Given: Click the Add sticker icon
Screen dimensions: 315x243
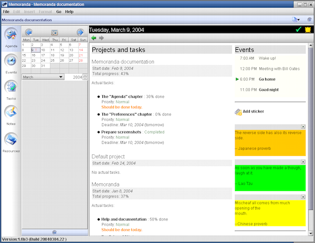Looking at the screenshot, I should pyautogui.click(x=238, y=112).
